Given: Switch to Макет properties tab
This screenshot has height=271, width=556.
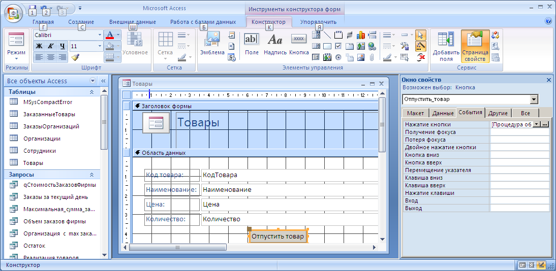Looking at the screenshot, I should tap(415, 113).
